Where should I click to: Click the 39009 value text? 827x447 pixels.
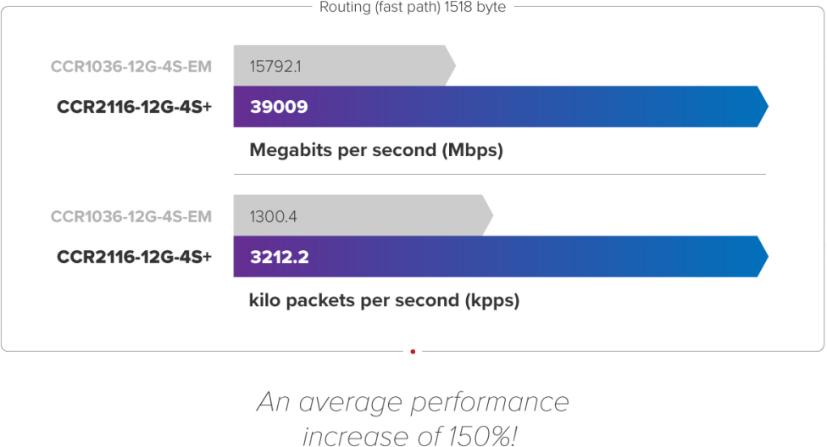click(x=279, y=107)
